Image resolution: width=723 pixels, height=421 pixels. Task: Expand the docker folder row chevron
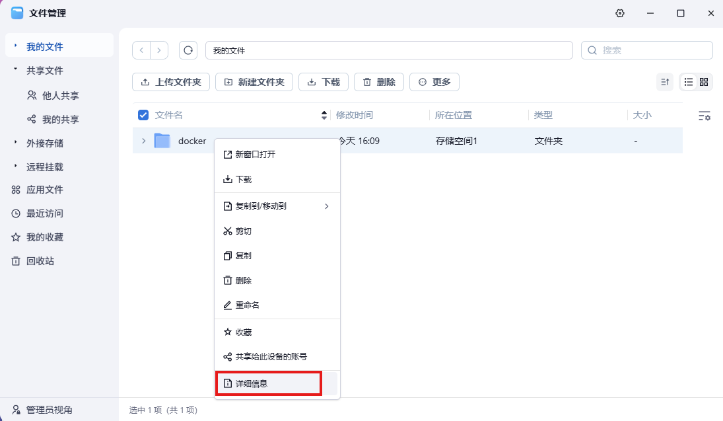point(143,141)
